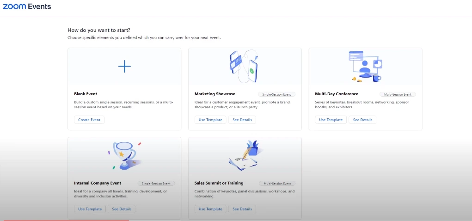472x221 pixels.
Task: Click the Sales Summit notepad illustration
Action: (245, 156)
